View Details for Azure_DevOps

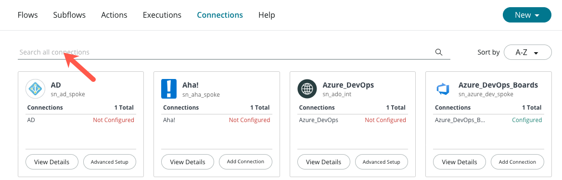point(324,162)
